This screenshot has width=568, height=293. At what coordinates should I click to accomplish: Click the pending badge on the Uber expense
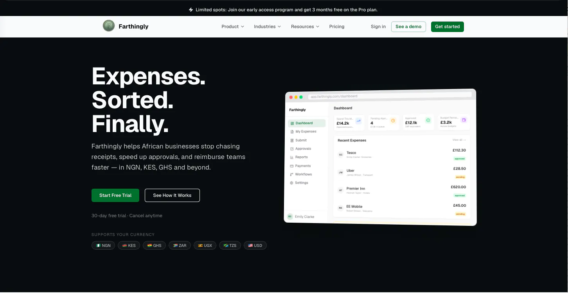click(x=460, y=177)
